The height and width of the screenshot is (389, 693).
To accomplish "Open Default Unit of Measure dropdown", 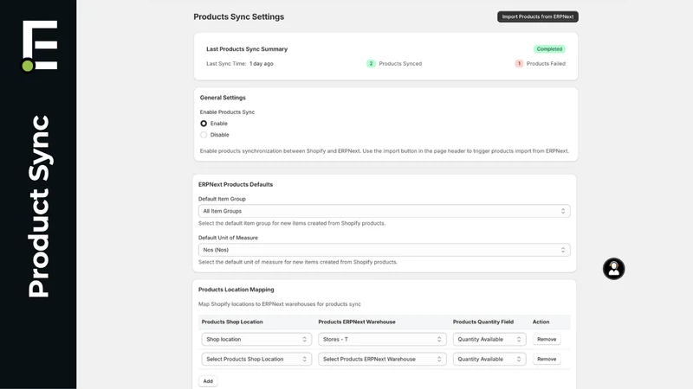I will click(x=384, y=250).
